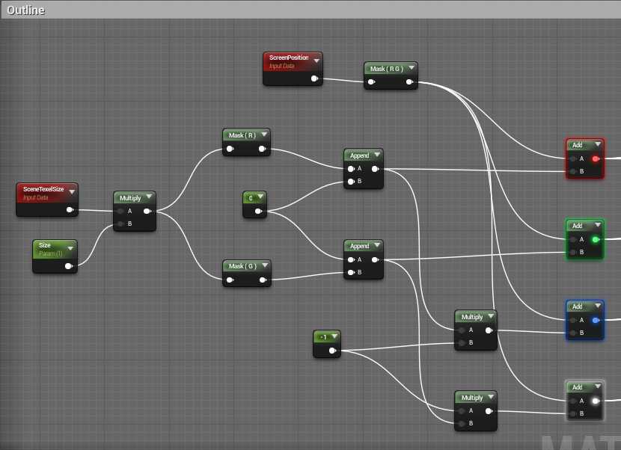Expand the constant 0 node arrow
This screenshot has width=621, height=450.
pos(260,197)
